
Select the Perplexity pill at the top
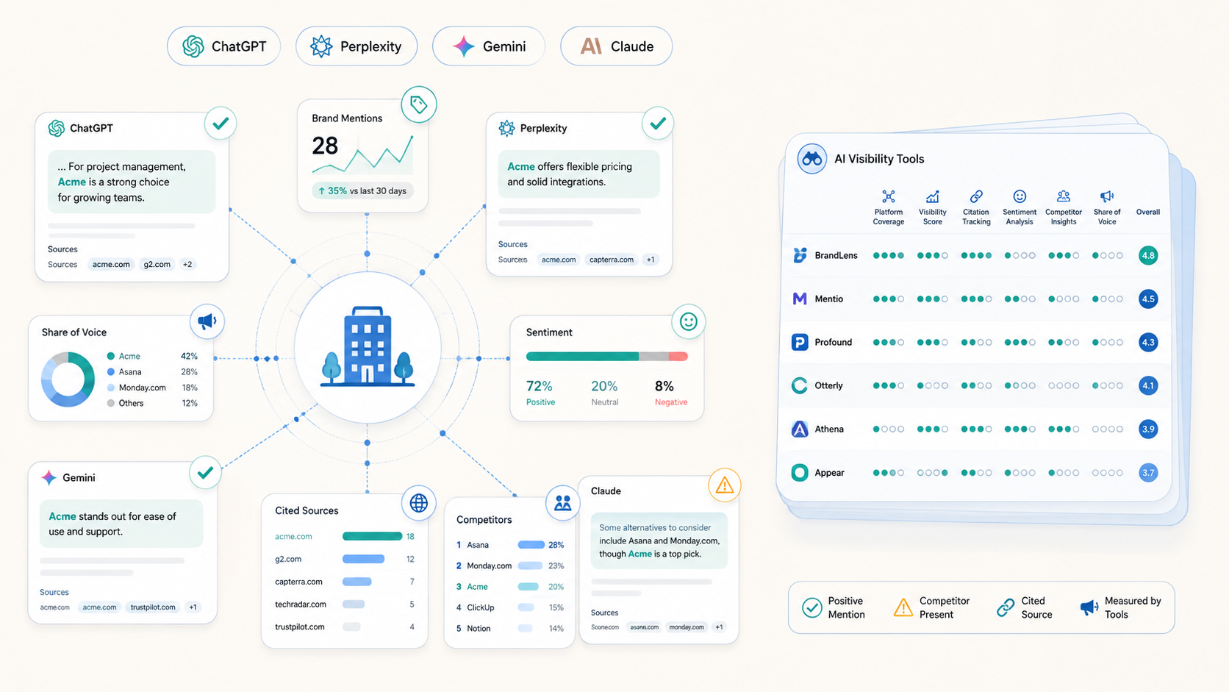tap(356, 46)
